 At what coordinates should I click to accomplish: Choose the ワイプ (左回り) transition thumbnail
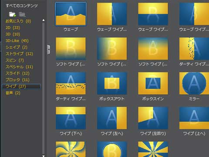(x=153, y=118)
